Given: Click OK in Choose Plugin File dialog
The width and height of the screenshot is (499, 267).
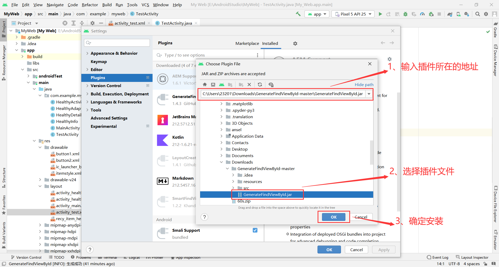Looking at the screenshot, I should point(334,217).
